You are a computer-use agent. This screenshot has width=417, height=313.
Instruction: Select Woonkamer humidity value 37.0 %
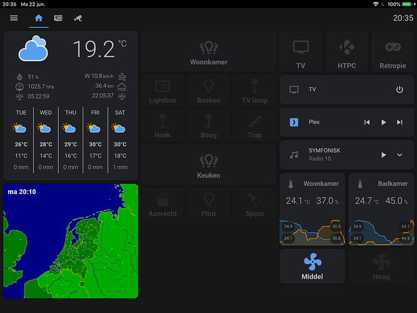click(x=327, y=201)
